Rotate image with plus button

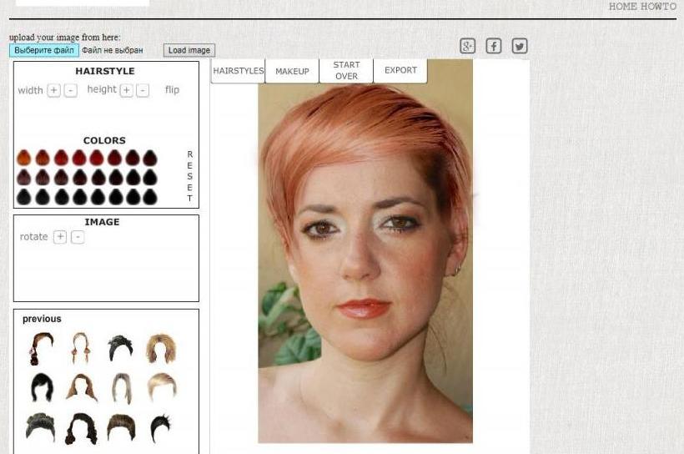60,237
